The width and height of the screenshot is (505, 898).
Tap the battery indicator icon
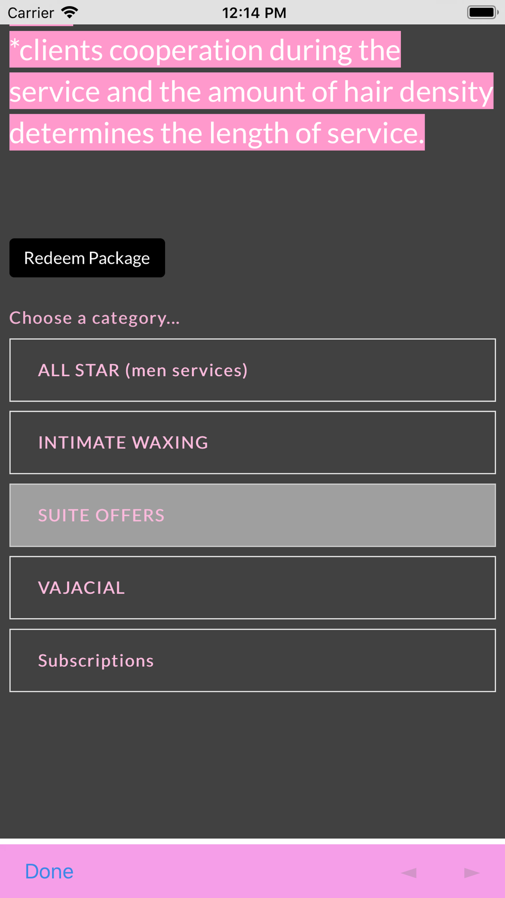pos(482,12)
